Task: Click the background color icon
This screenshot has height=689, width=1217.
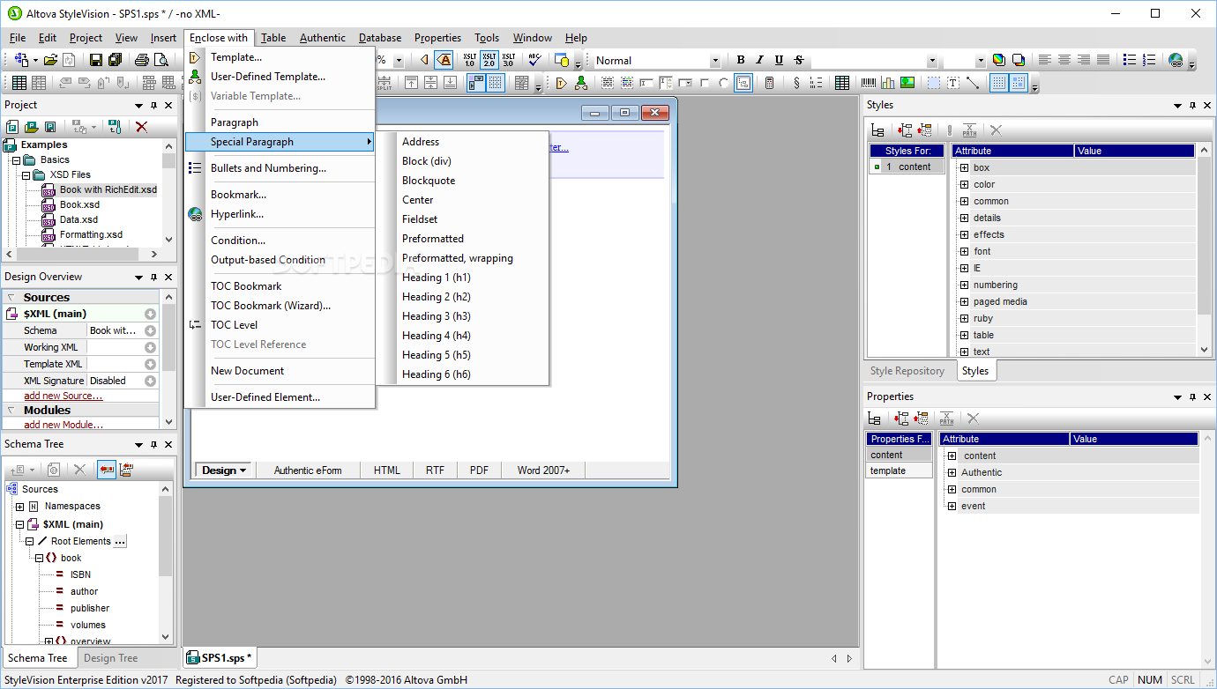Action: click(1018, 60)
